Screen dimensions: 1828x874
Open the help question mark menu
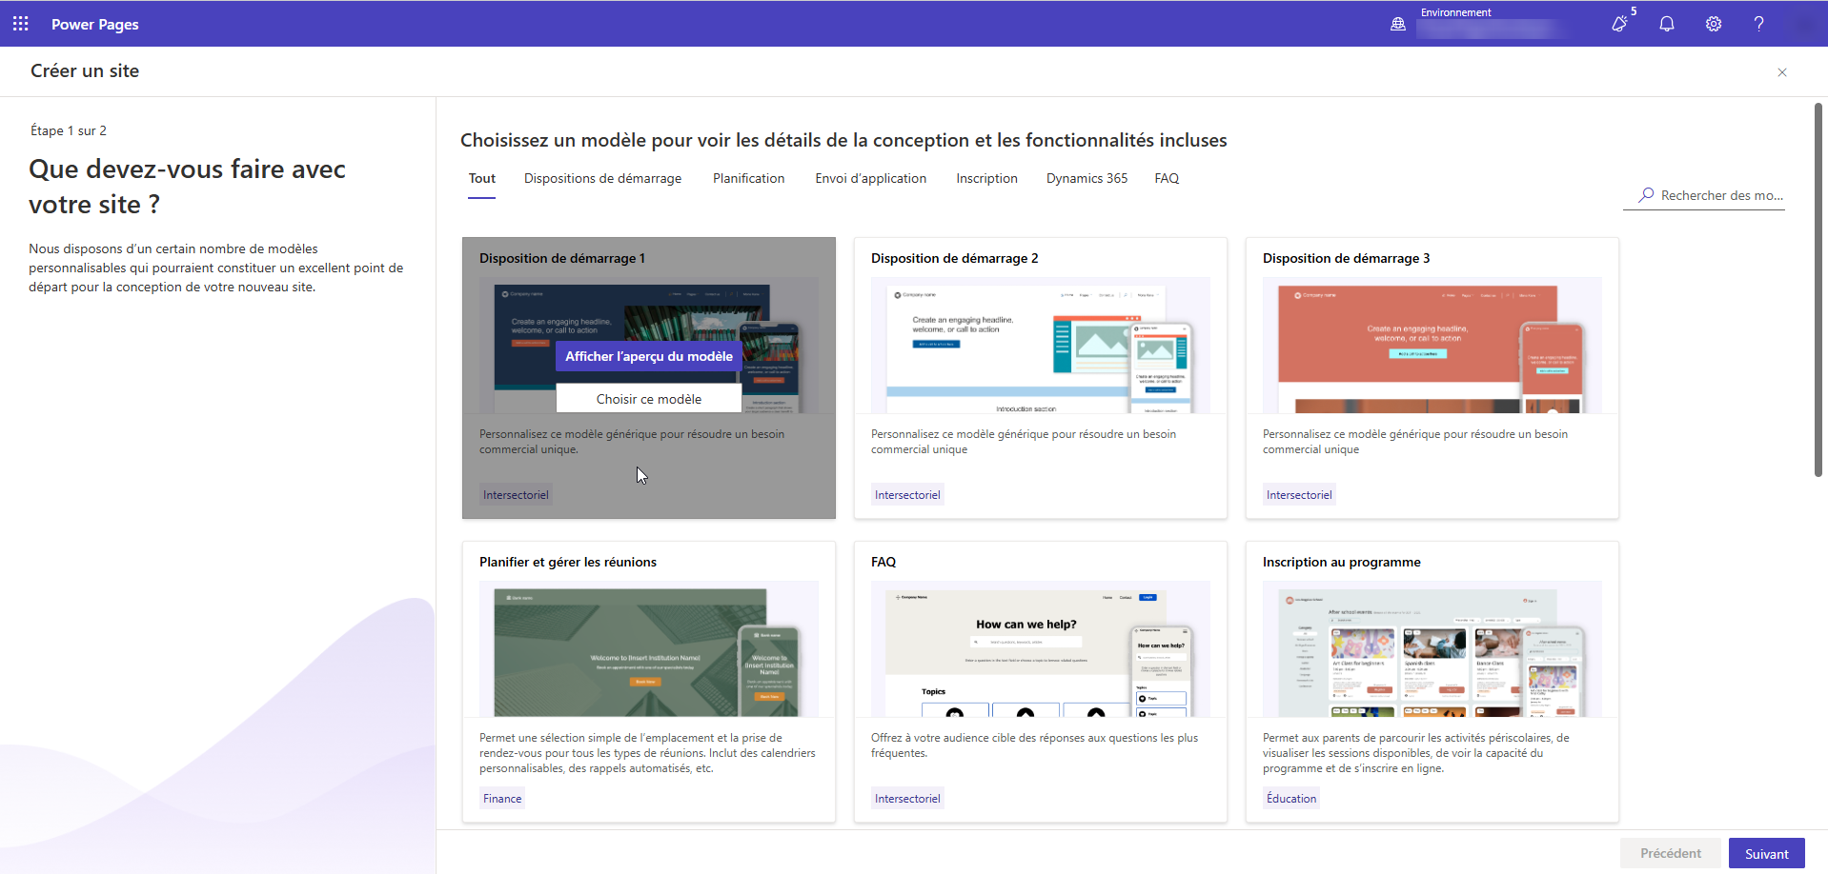(1759, 24)
